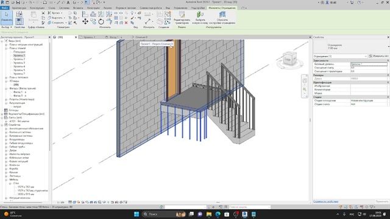Open Microsoft Edge from the taskbar
390x219 pixels.
point(218,214)
